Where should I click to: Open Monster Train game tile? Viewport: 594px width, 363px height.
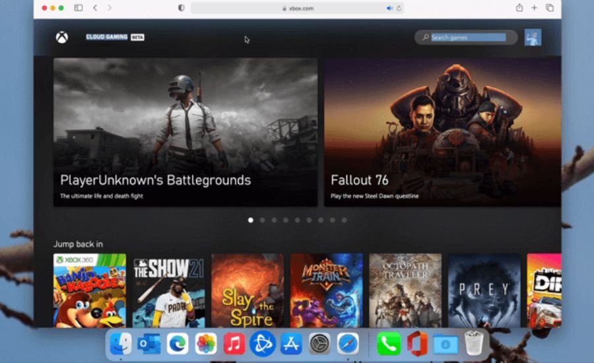(327, 290)
